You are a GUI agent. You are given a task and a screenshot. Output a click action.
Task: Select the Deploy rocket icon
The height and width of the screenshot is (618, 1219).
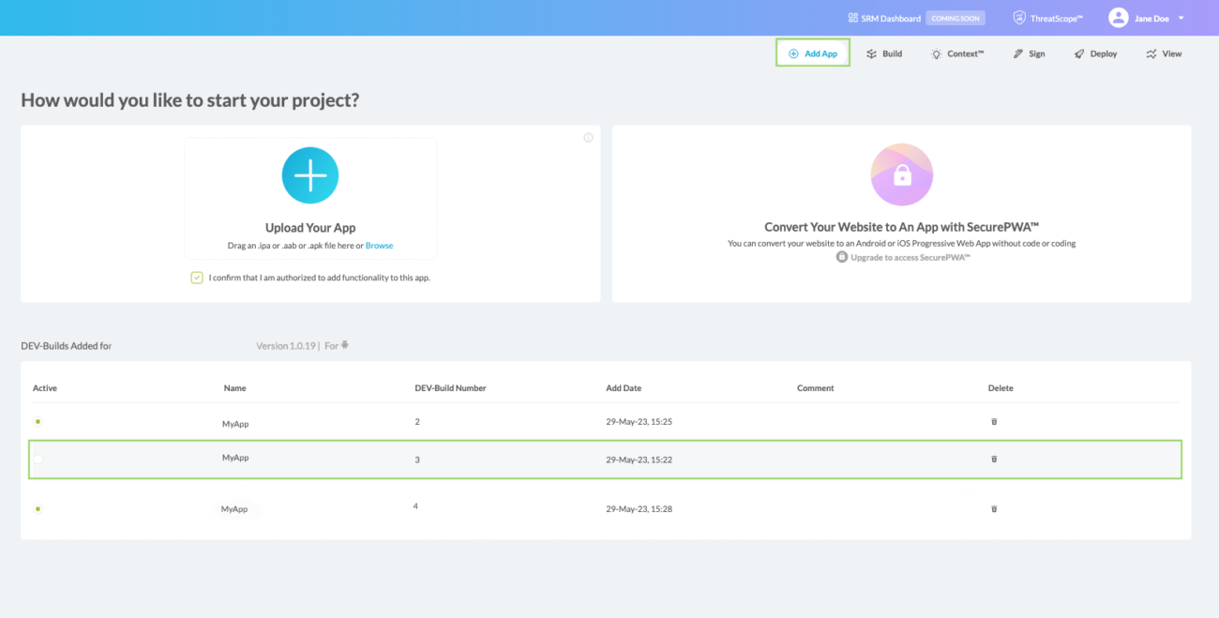click(1078, 53)
